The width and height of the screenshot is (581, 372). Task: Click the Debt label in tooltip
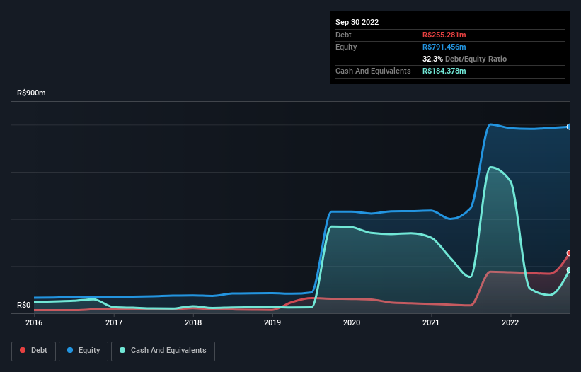[x=343, y=35]
